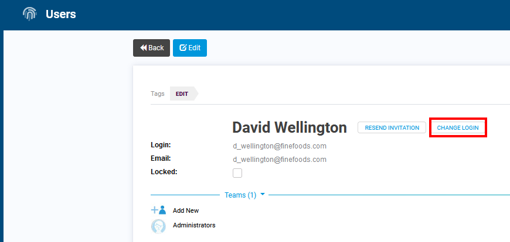This screenshot has width=510, height=242.
Task: Click the Add New team link
Action: 186,210
